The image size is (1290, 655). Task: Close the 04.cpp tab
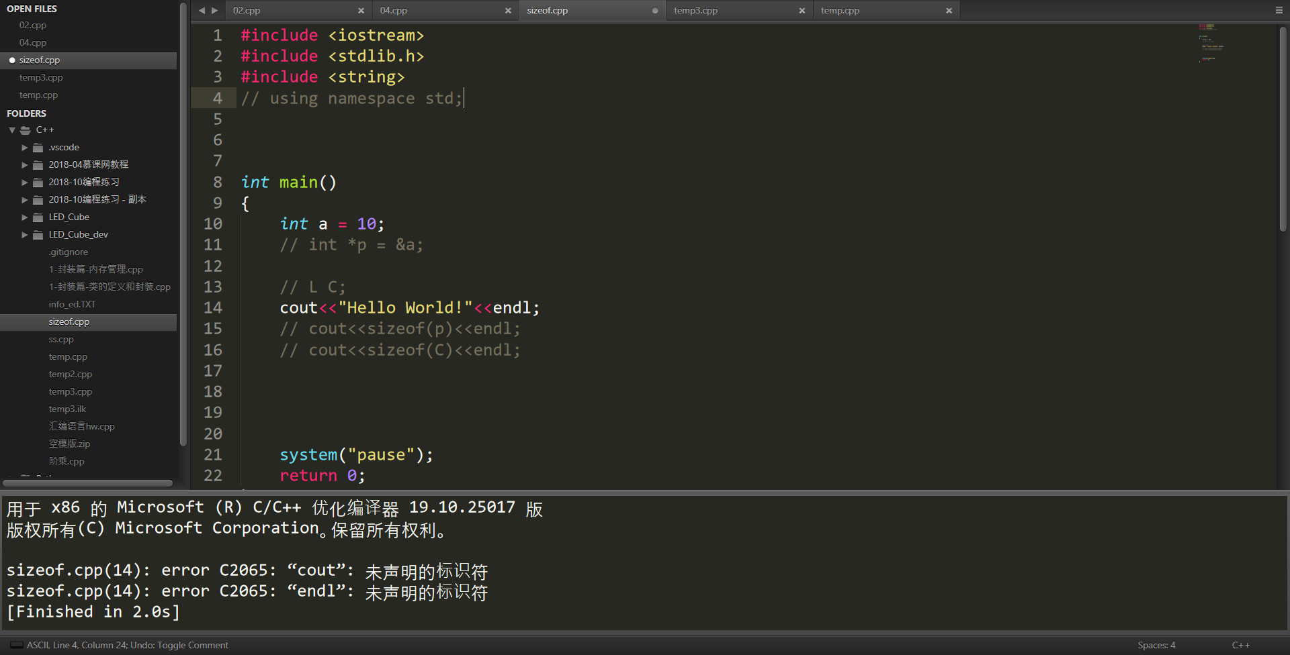click(x=508, y=11)
